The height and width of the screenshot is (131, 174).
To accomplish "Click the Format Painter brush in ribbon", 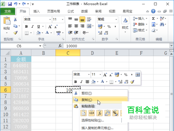I will click(15, 33).
